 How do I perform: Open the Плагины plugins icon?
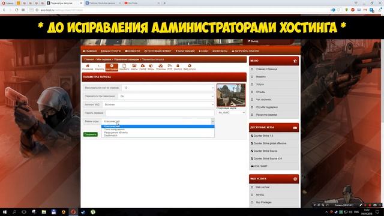(x=161, y=67)
